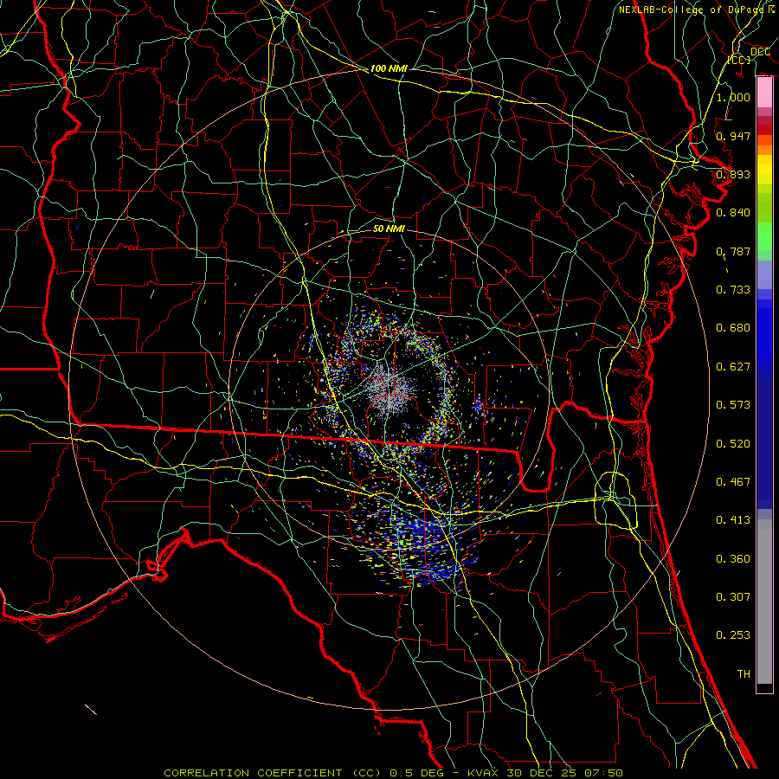Pick the red color bar segment

click(x=764, y=130)
